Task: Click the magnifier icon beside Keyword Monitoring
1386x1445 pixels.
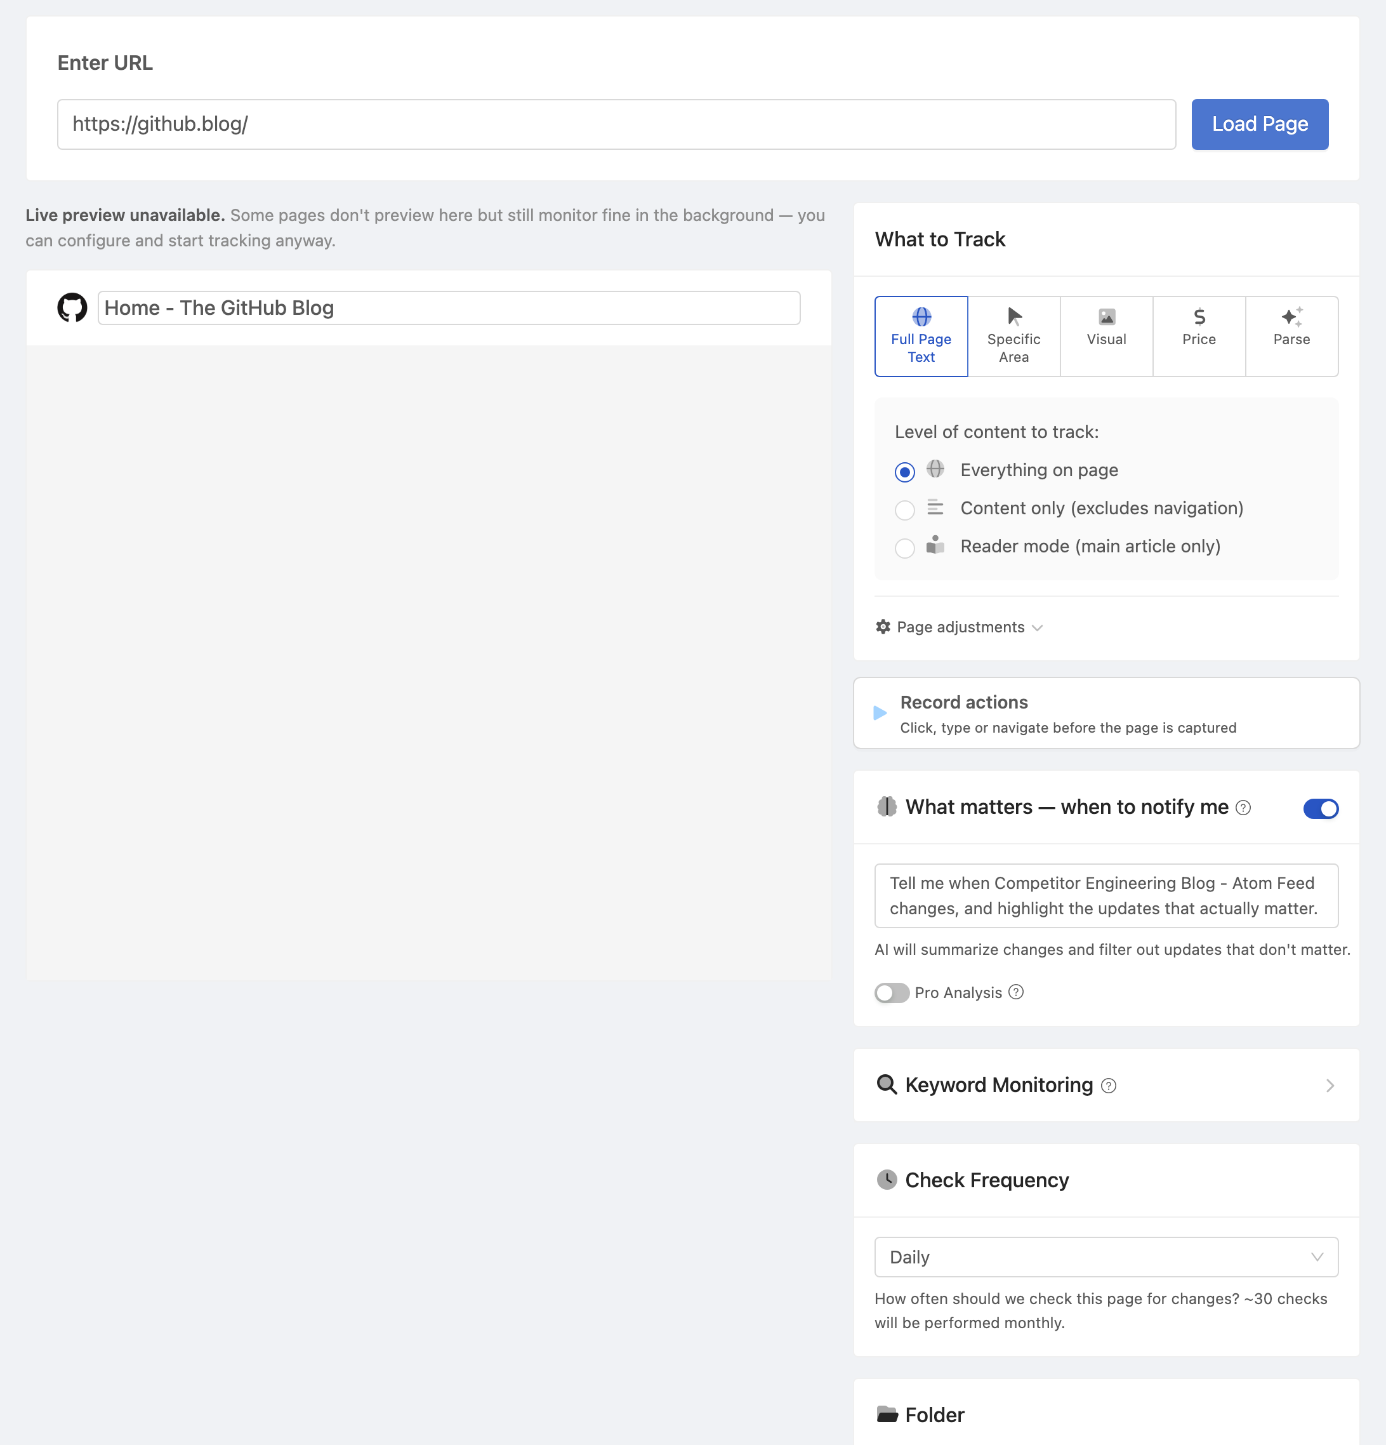Action: [887, 1084]
